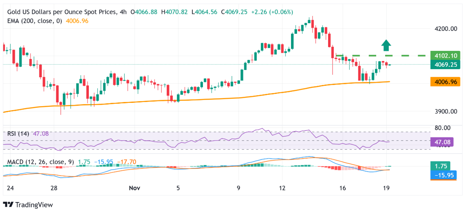Click the Nov label on the time axis
This screenshot has height=211, width=465.
(x=134, y=188)
